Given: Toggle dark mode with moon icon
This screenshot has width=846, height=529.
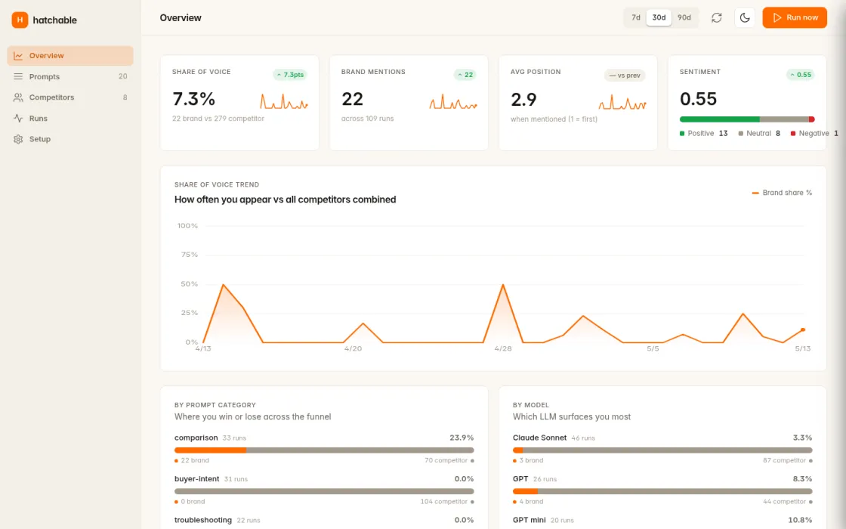Looking at the screenshot, I should [x=745, y=18].
